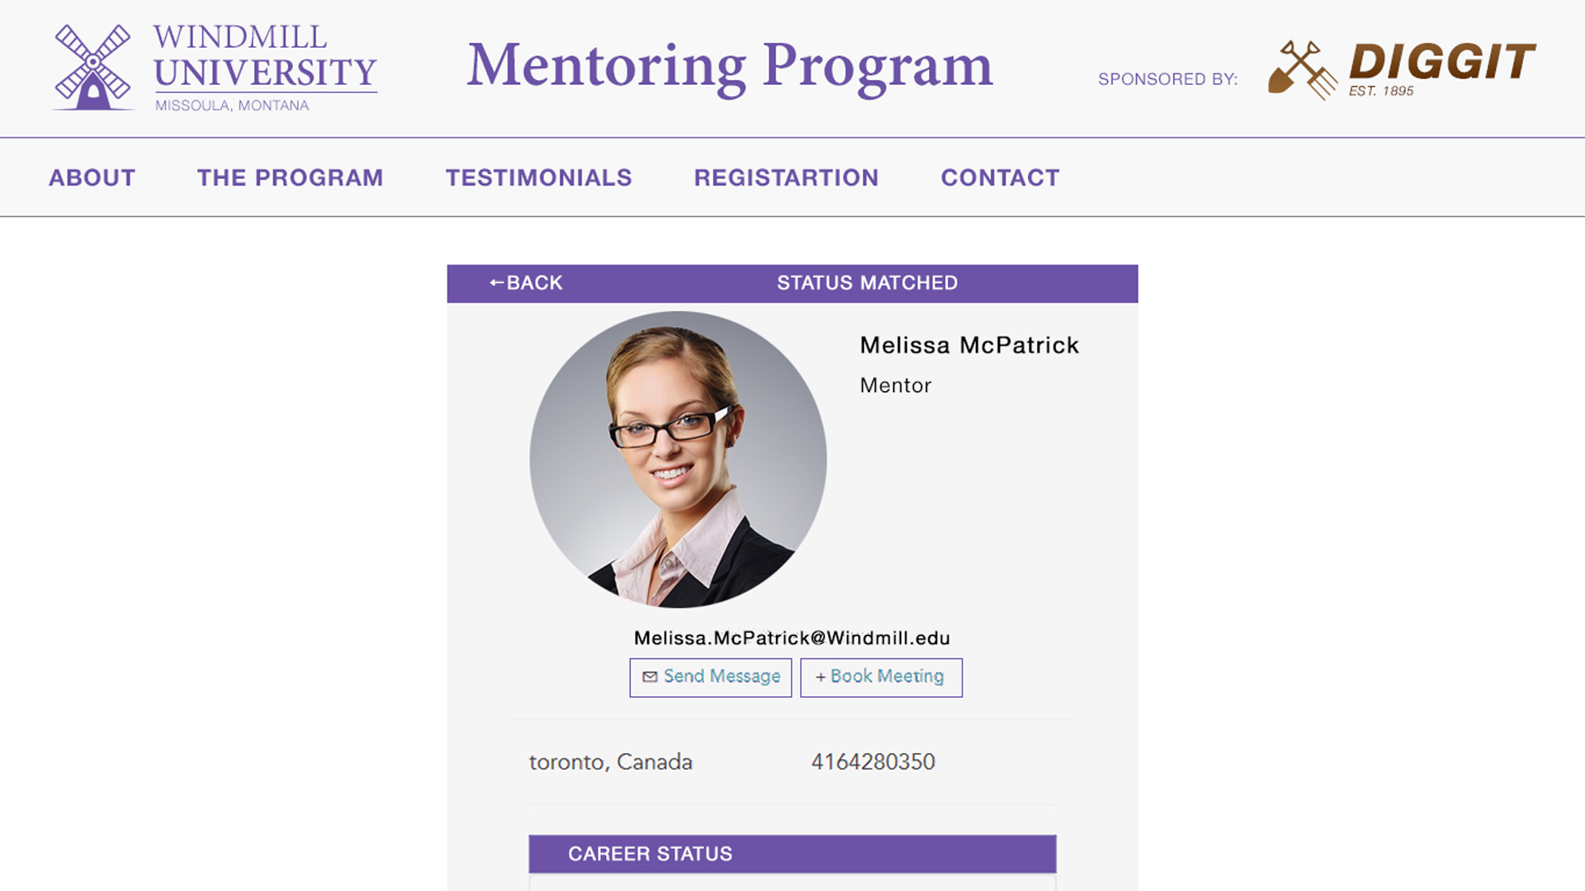Select Contact in the navigation bar
The width and height of the screenshot is (1585, 891).
click(x=1000, y=177)
